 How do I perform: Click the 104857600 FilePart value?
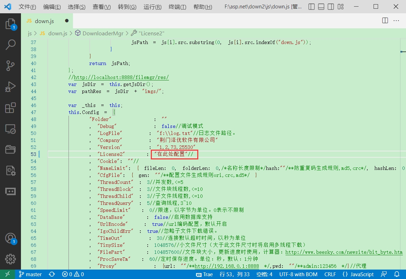167,252
